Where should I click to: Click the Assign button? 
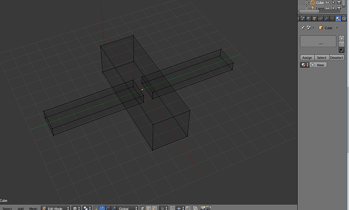point(307,58)
